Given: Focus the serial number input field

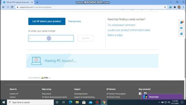Looking at the screenshot, I should click(51, 38).
